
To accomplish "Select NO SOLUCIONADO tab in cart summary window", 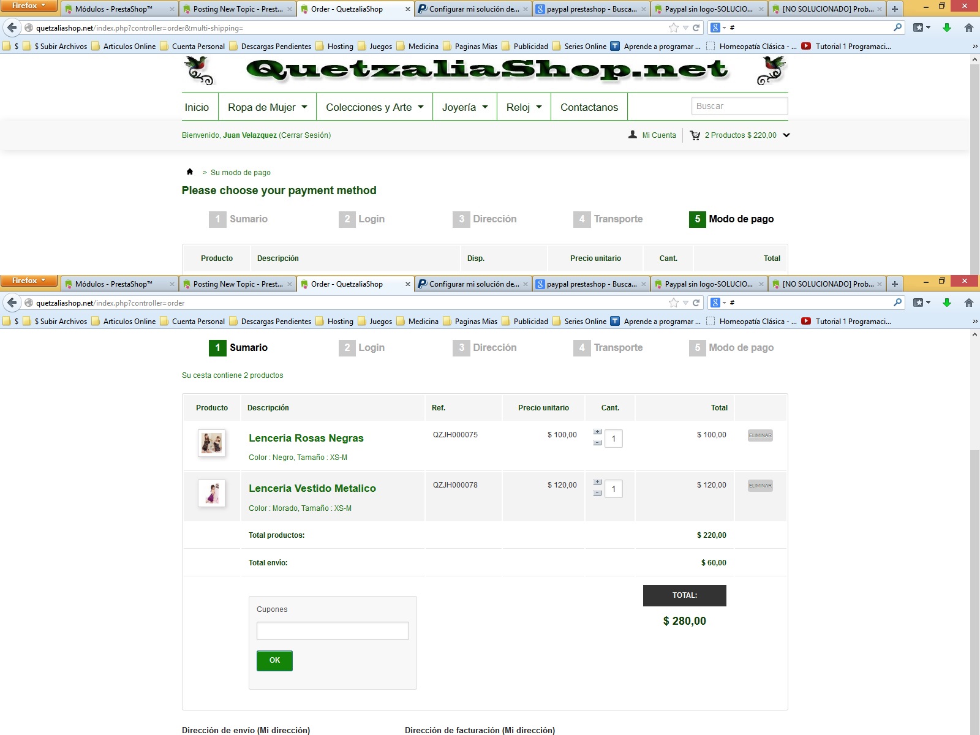I will [827, 284].
